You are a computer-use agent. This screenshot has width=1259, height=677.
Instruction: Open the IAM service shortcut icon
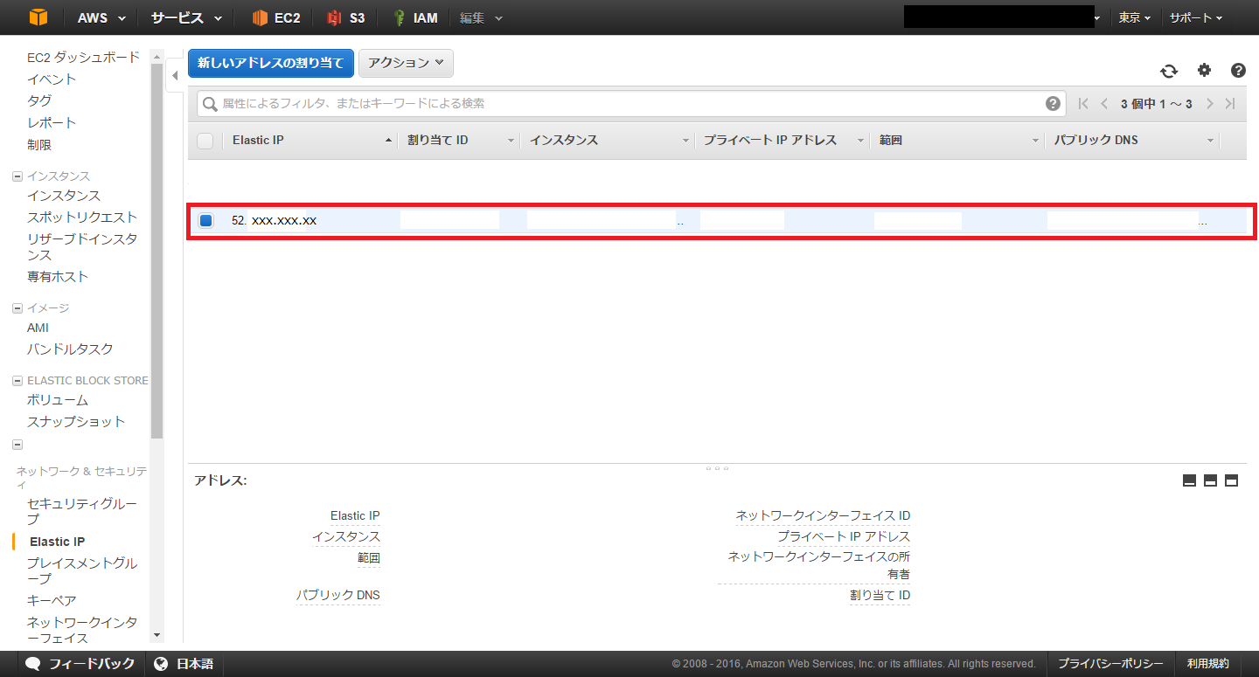(400, 17)
